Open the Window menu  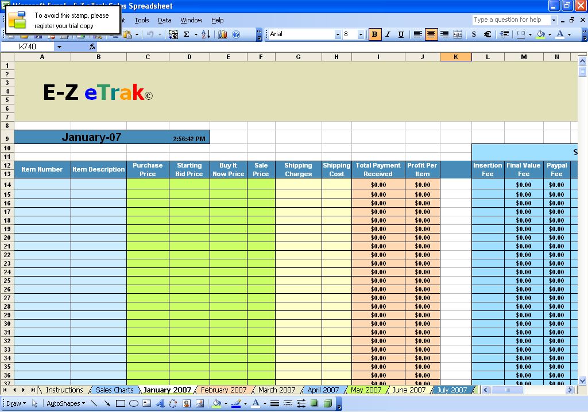[x=191, y=20]
